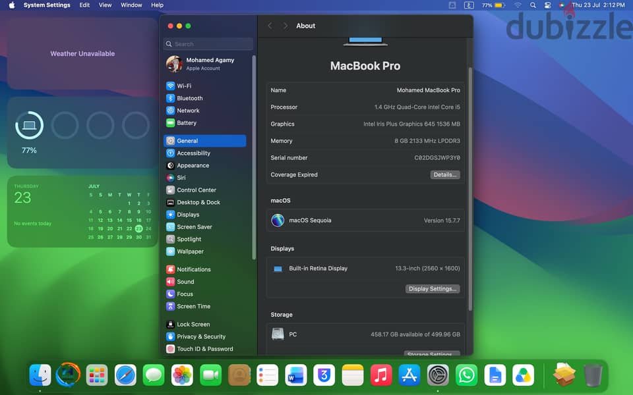The width and height of the screenshot is (633, 395).
Task: Select Screen Time in the sidebar
Action: pos(205,306)
